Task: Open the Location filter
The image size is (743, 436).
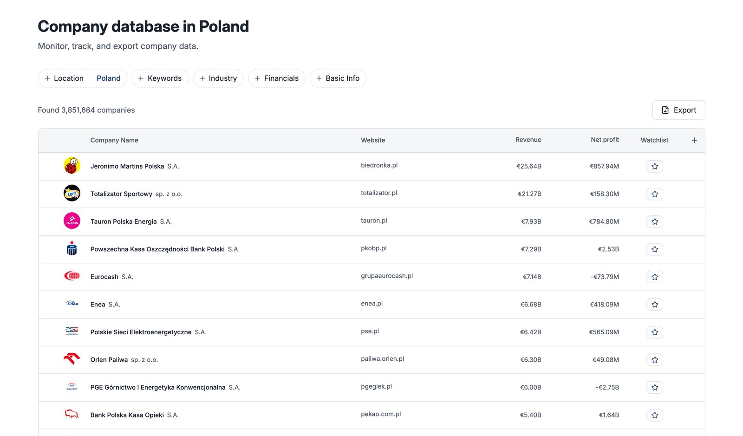Action: coord(64,78)
